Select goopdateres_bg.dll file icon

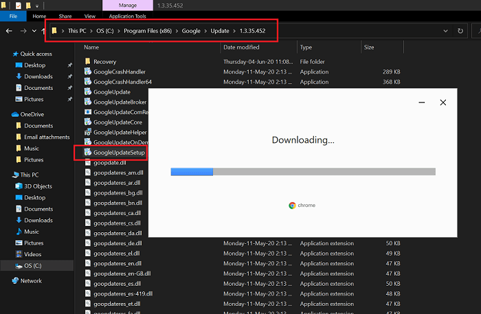pos(88,193)
